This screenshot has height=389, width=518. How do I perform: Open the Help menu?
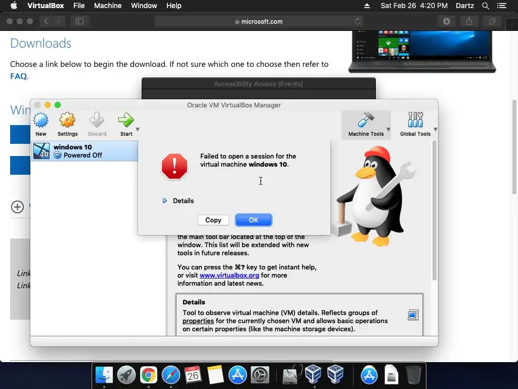click(174, 6)
